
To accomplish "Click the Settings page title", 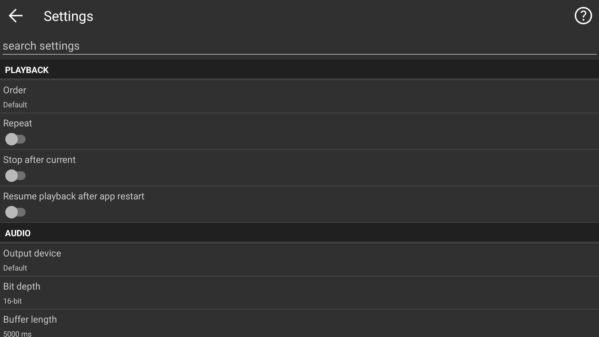I will pyautogui.click(x=68, y=16).
